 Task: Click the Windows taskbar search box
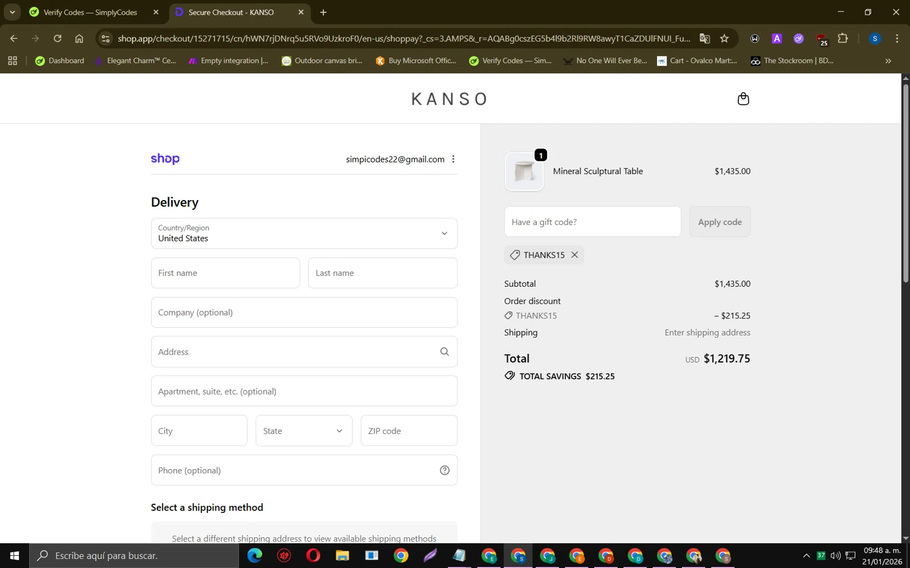click(x=134, y=555)
